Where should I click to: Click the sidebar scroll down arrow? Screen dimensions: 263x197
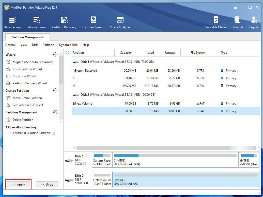(61, 122)
